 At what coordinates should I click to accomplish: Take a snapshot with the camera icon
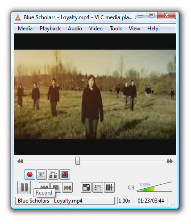pyautogui.click(x=42, y=174)
